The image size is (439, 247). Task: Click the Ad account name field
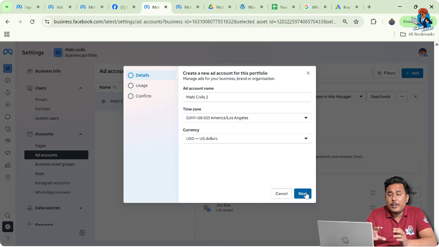(247, 97)
